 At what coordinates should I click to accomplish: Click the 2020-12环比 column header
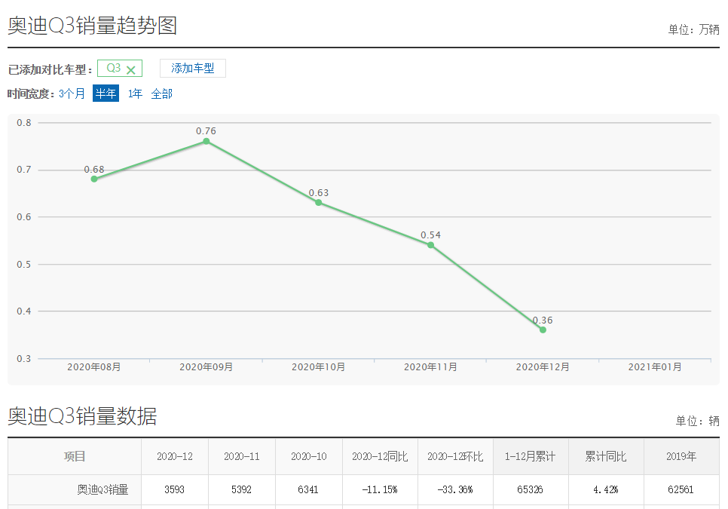[455, 456]
